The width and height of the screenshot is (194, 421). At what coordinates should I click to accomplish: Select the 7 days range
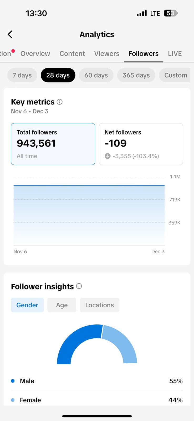click(22, 75)
